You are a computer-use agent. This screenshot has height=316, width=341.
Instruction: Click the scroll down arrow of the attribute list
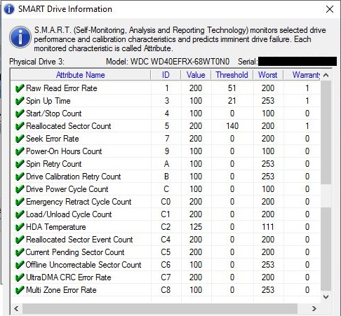point(326,297)
